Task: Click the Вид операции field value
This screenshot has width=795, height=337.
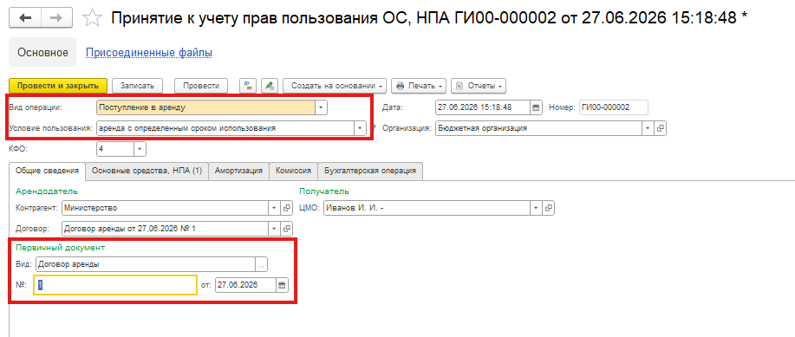Action: pos(205,107)
